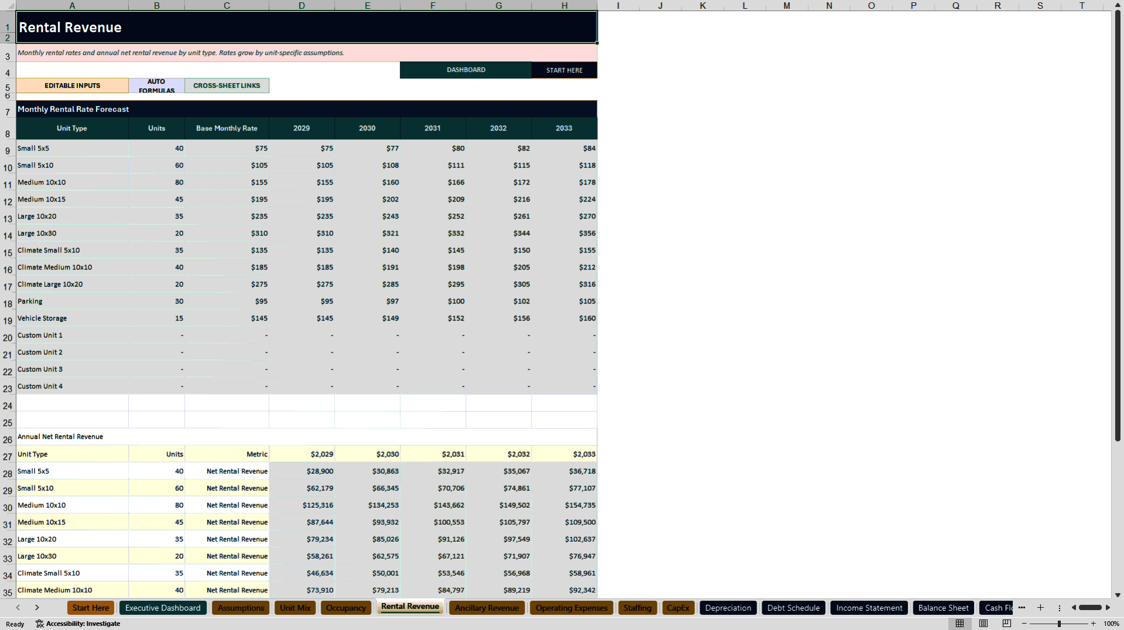The width and height of the screenshot is (1124, 630).
Task: Click horizontal scrollbar left arrow
Action: [x=1074, y=608]
